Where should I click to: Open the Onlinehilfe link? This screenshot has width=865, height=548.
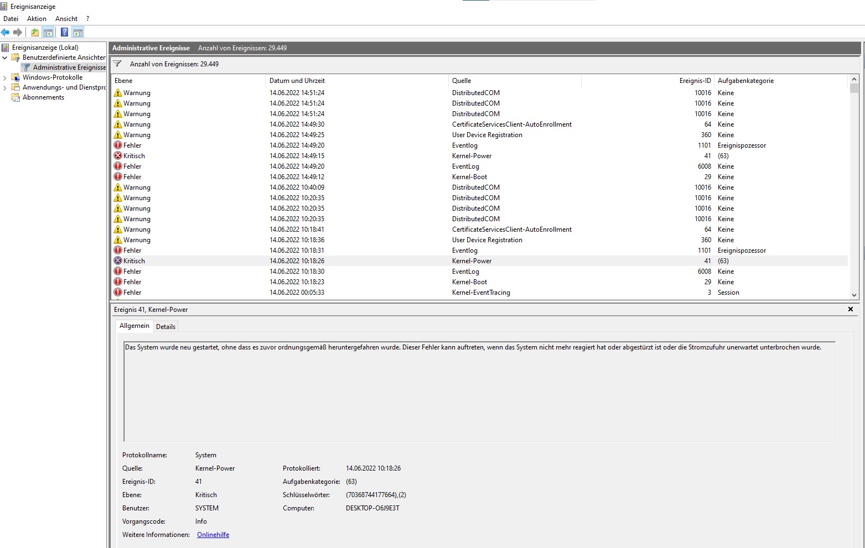point(213,535)
